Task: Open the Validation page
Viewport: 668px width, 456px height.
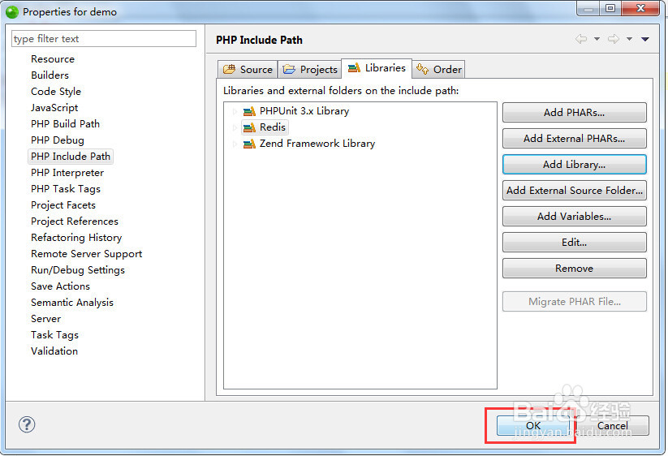Action: (x=54, y=351)
